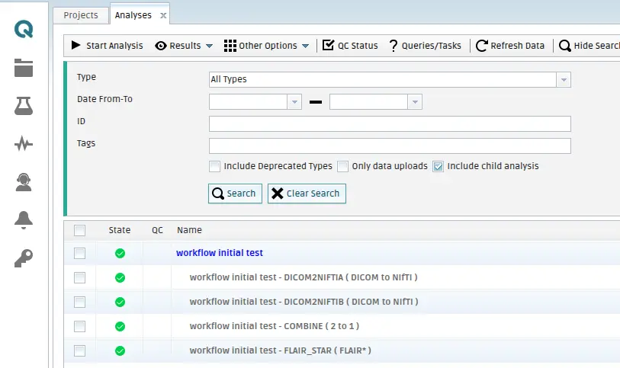Click the QC column header
620x368 pixels.
pyautogui.click(x=157, y=230)
